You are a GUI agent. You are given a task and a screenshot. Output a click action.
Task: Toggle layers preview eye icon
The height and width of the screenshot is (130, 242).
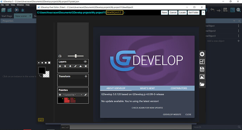tap(85, 62)
